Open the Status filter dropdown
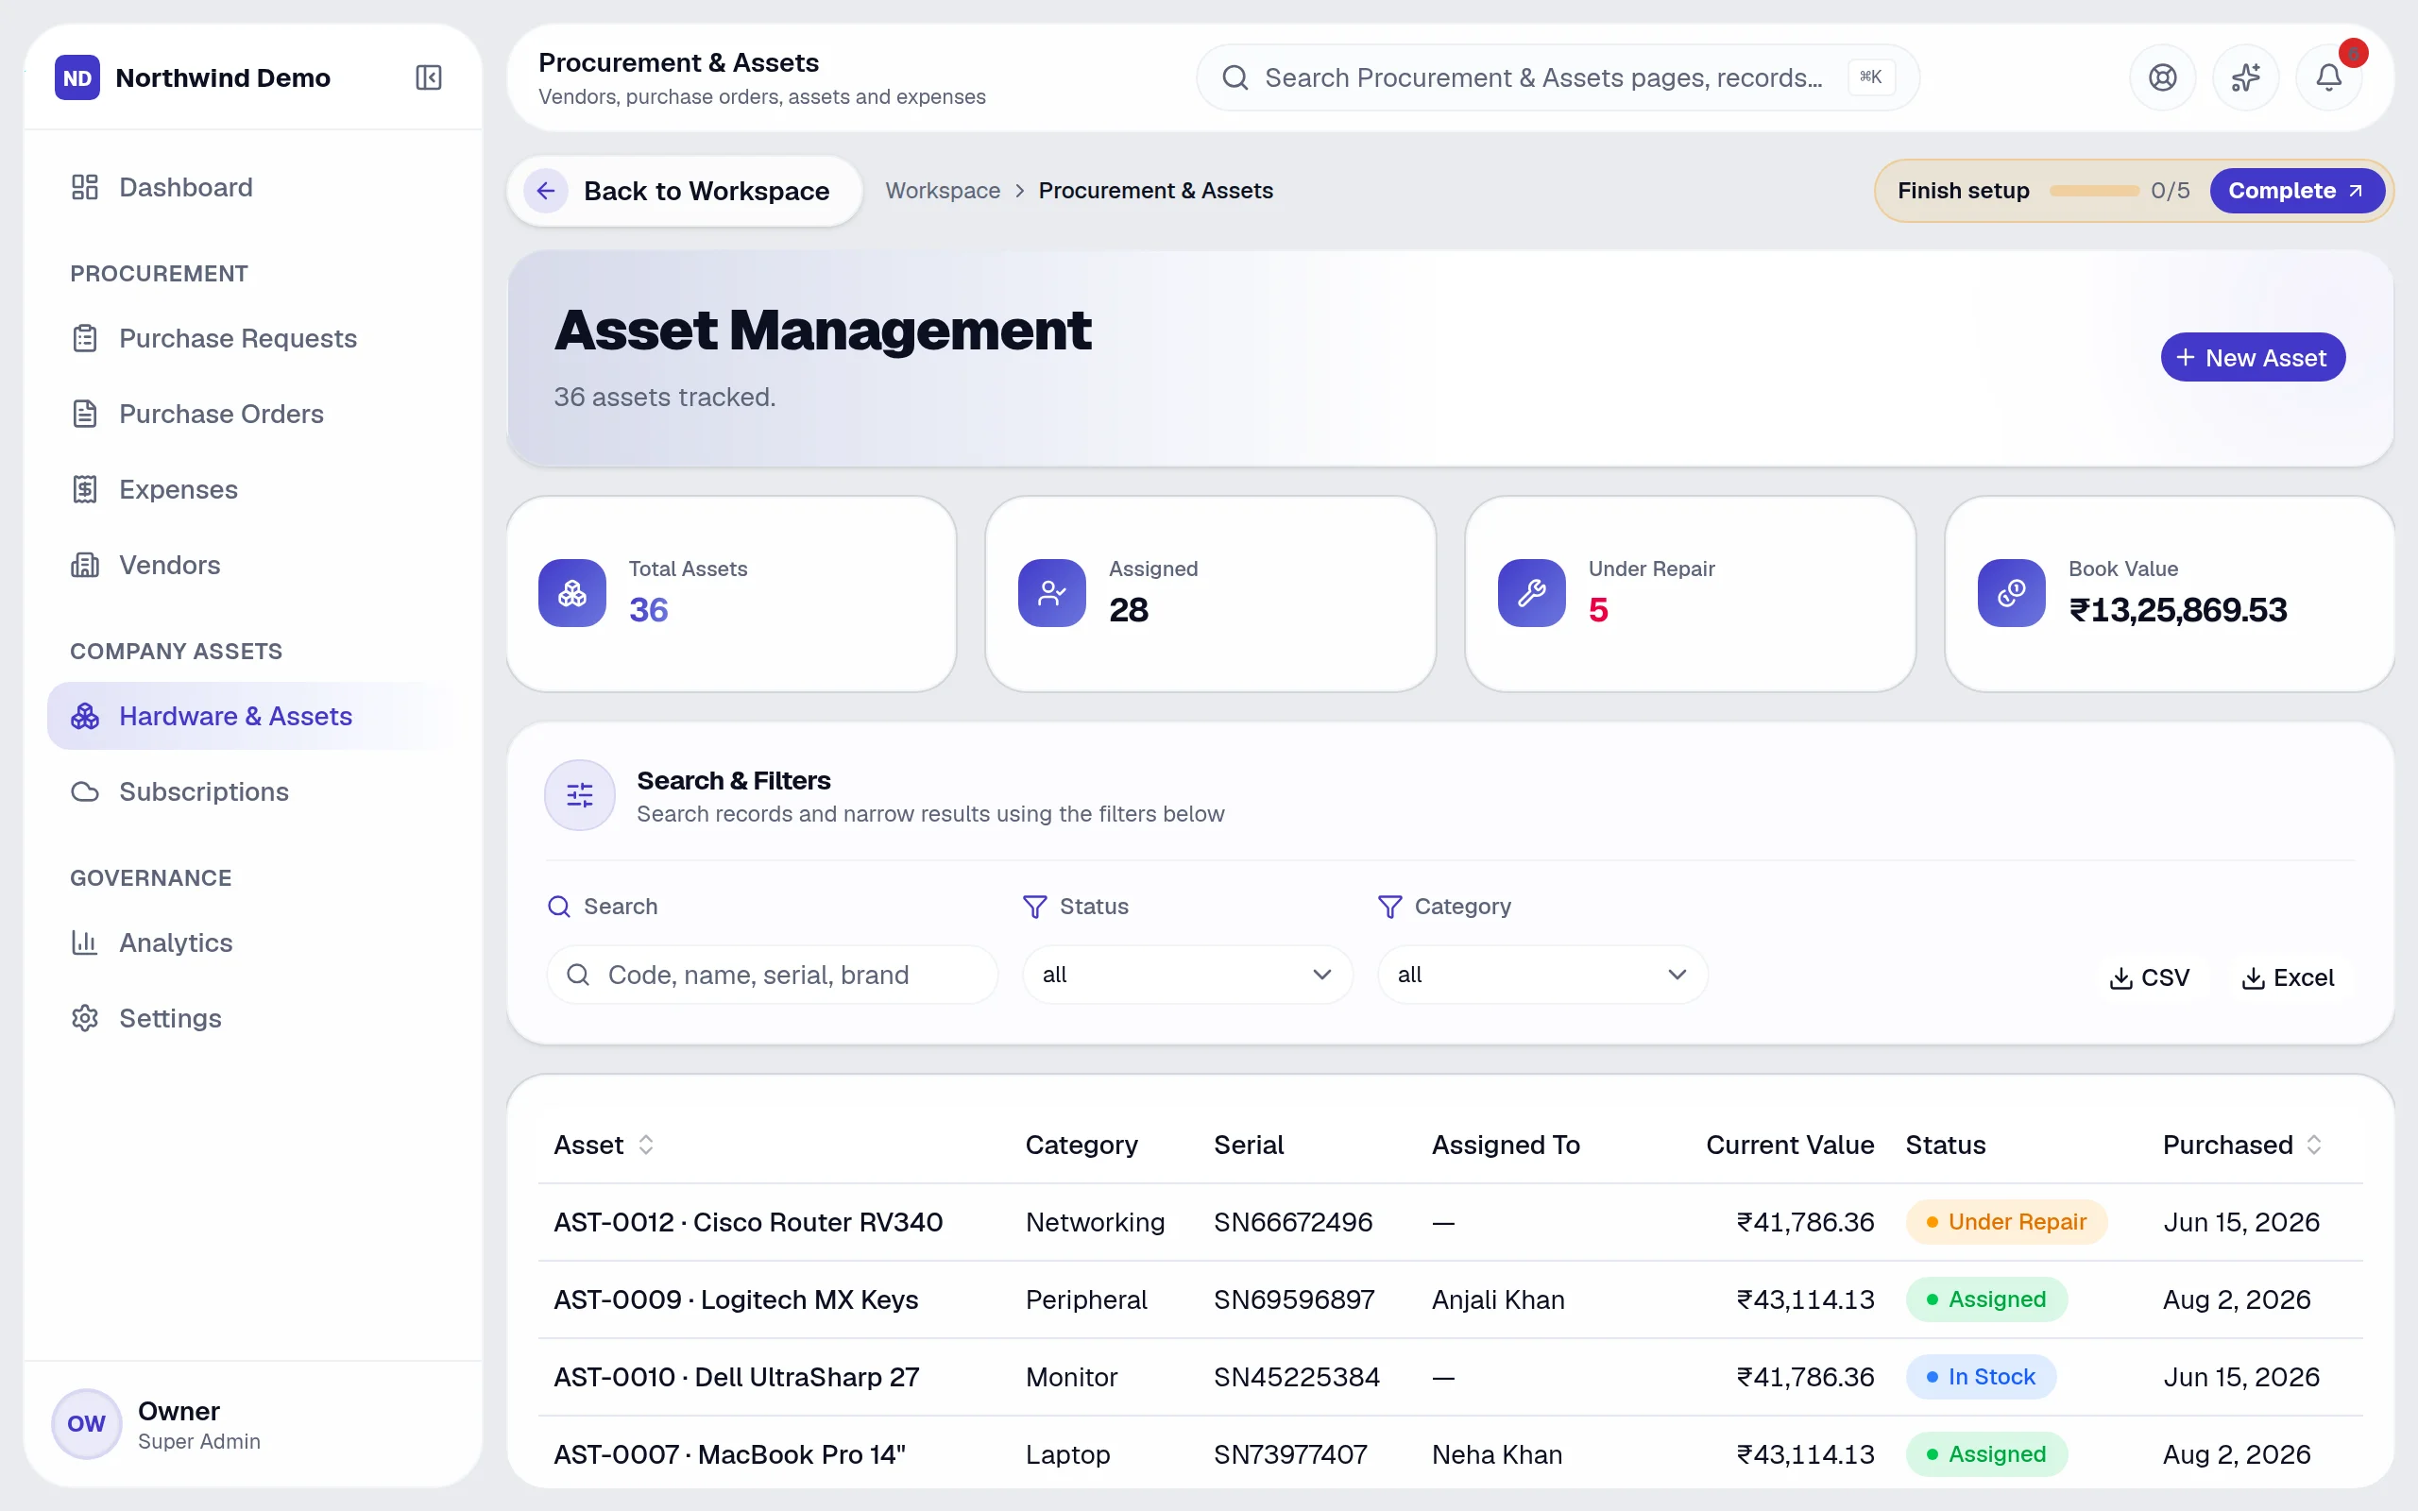 pos(1187,975)
